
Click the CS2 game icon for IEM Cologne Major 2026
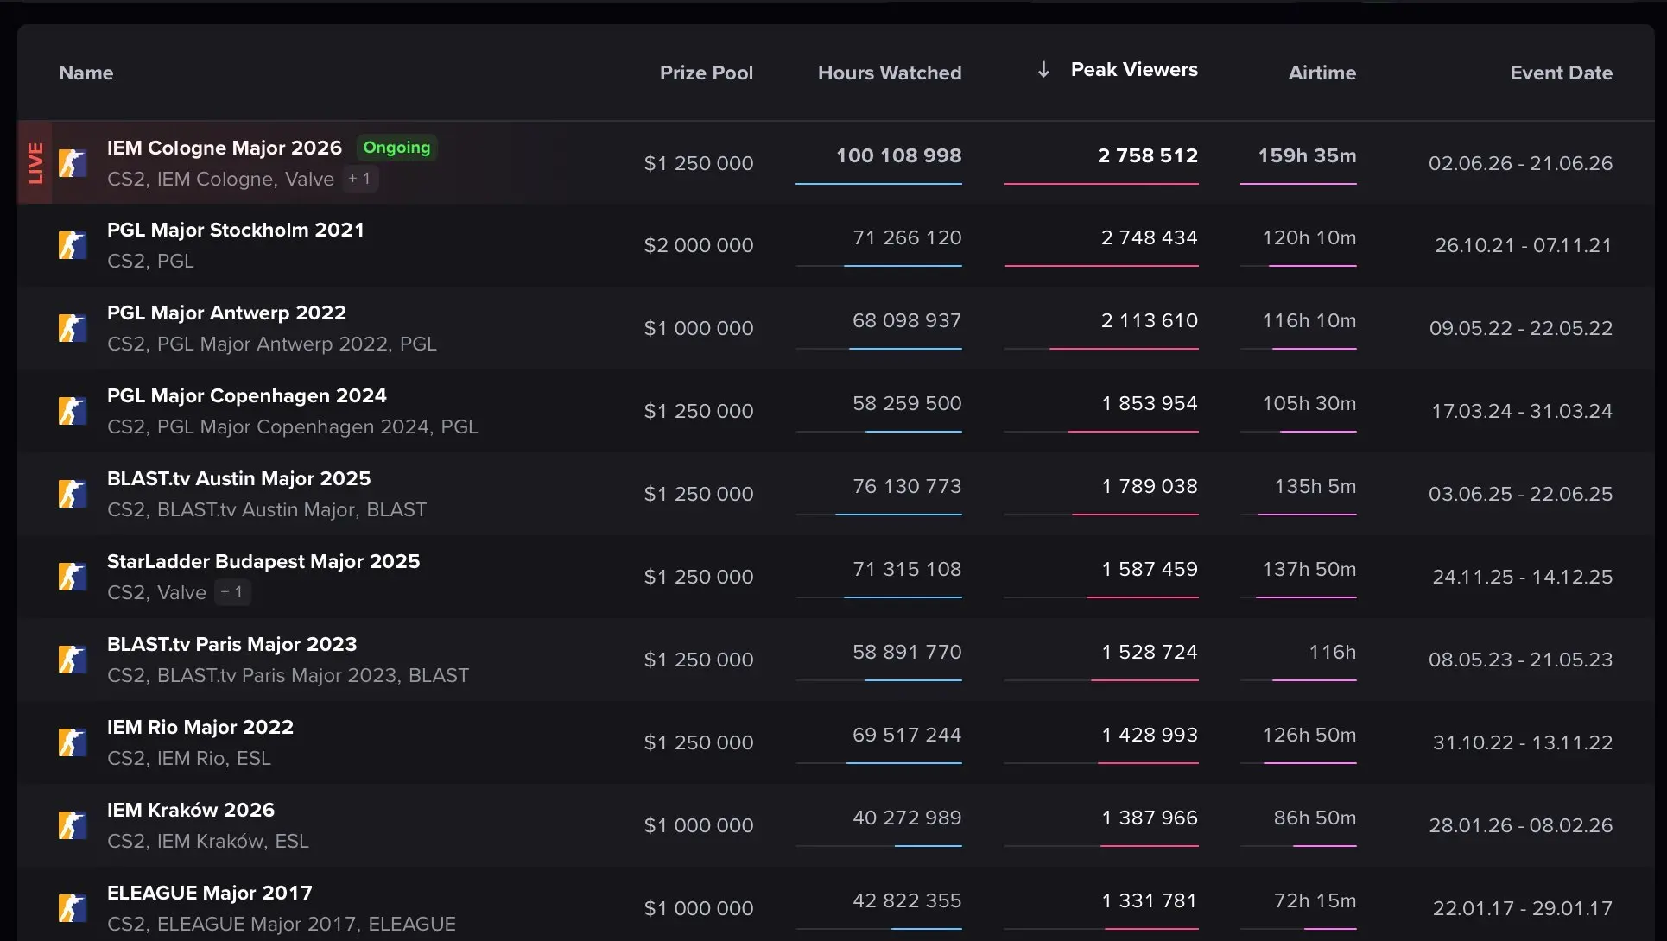coord(73,163)
